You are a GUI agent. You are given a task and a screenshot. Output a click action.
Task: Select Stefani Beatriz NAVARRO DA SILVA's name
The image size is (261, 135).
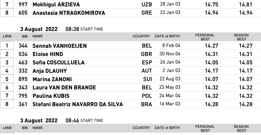click(x=78, y=104)
